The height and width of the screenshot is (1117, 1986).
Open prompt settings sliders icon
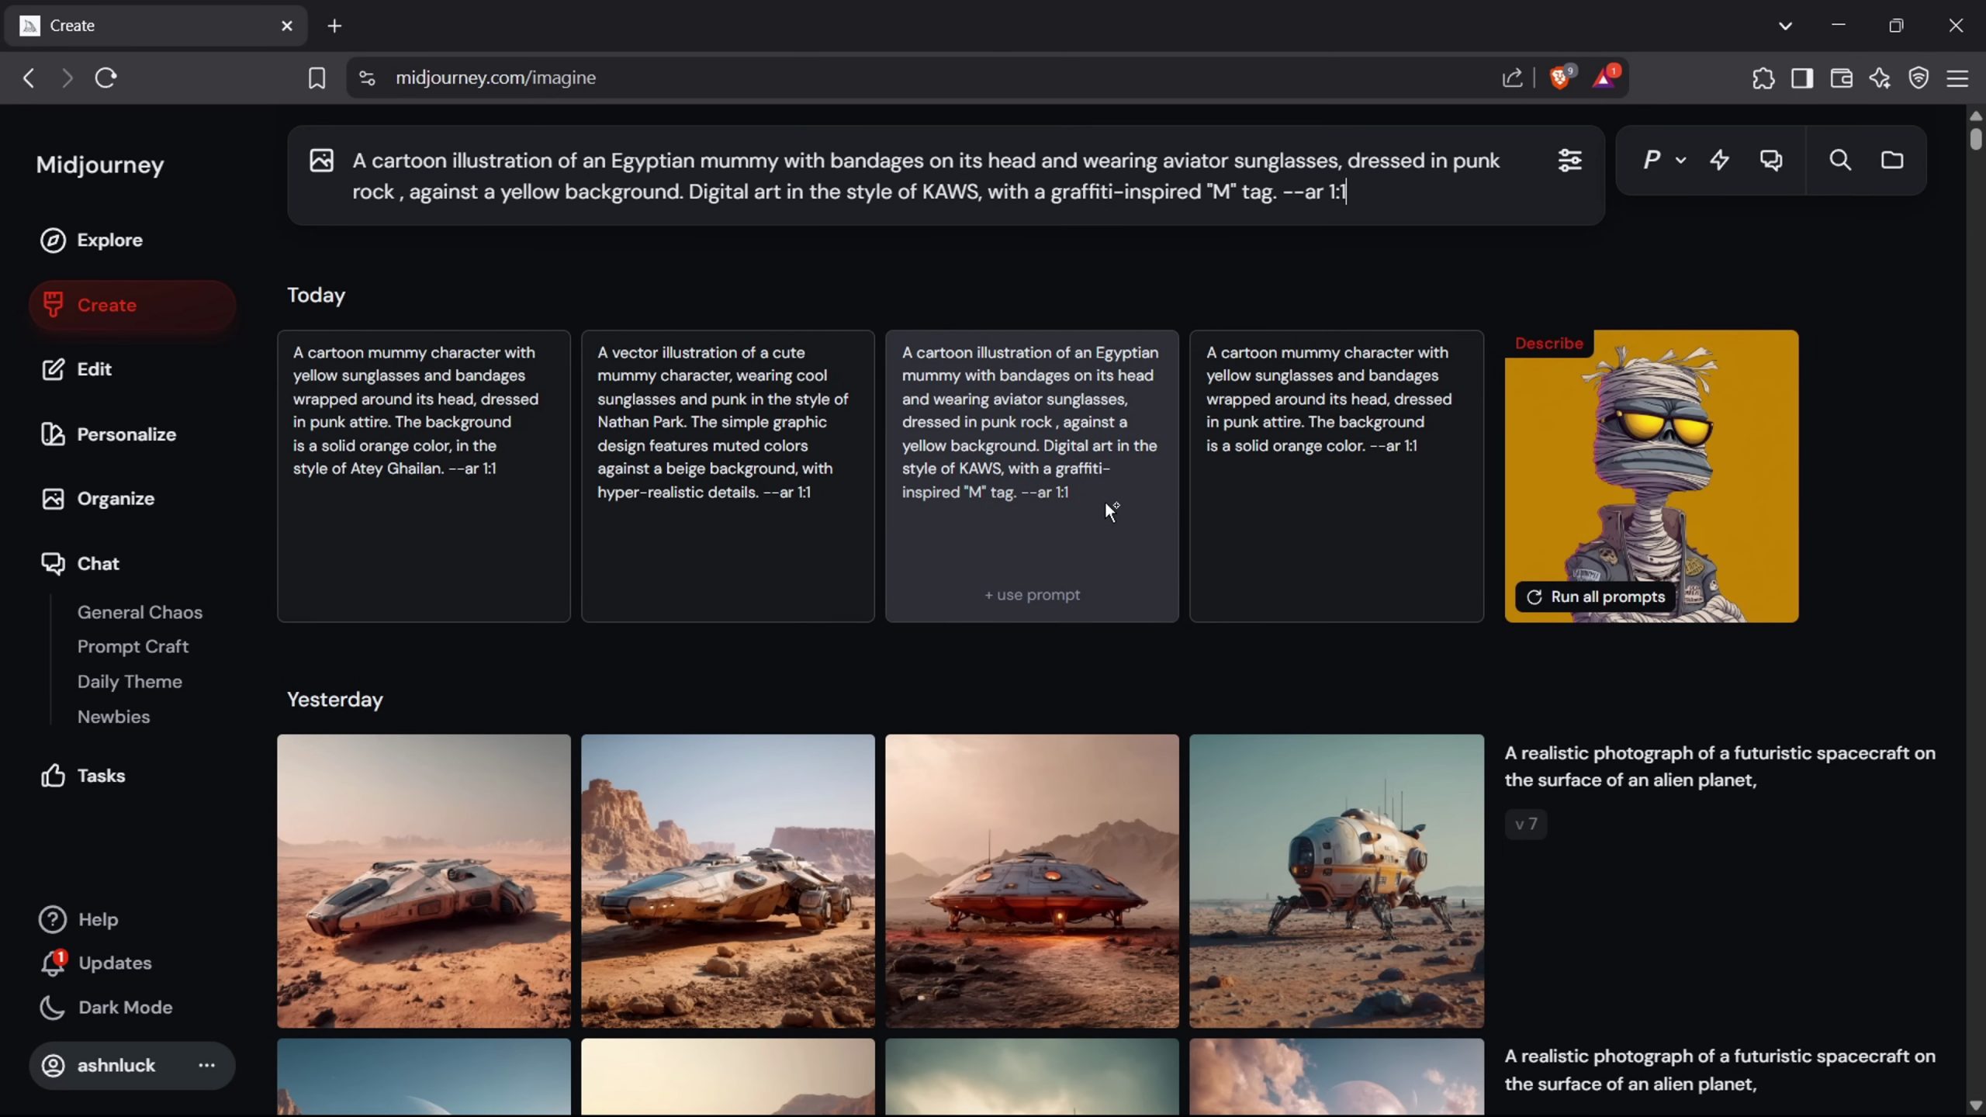(1569, 161)
